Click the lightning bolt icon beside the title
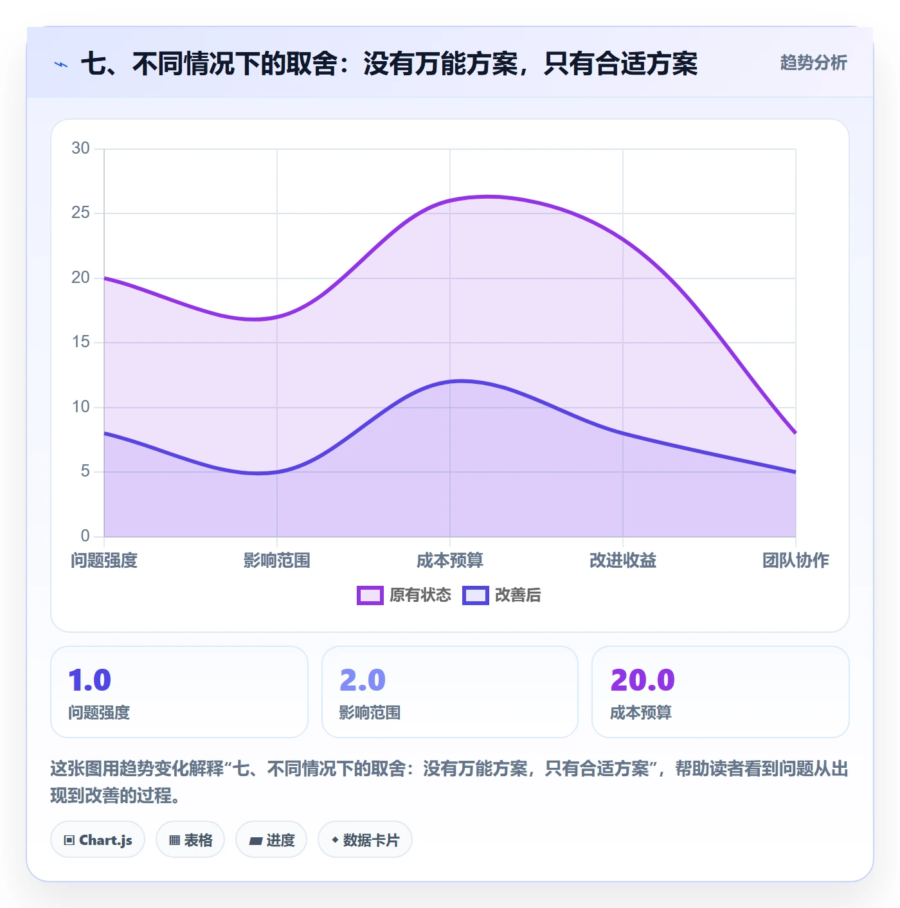Image resolution: width=900 pixels, height=908 pixels. pos(61,64)
